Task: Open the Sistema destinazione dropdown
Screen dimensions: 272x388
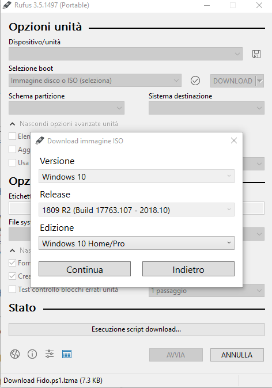Action: (207, 108)
